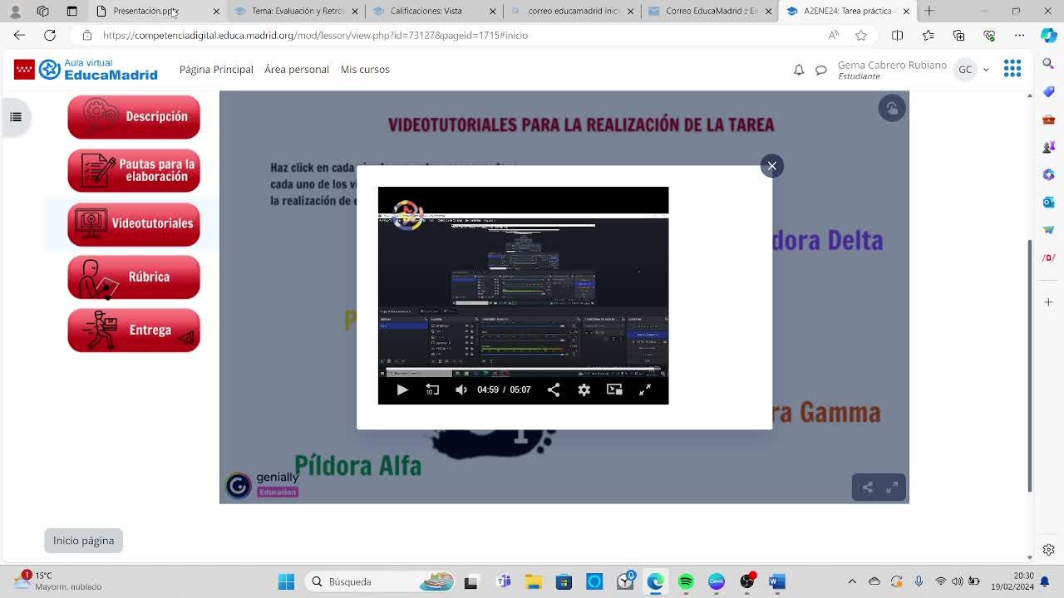Open video player settings gear

pyautogui.click(x=584, y=390)
